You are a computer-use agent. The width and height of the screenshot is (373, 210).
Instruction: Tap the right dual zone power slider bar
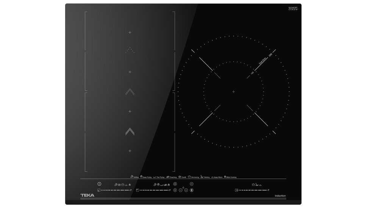click(x=253, y=190)
